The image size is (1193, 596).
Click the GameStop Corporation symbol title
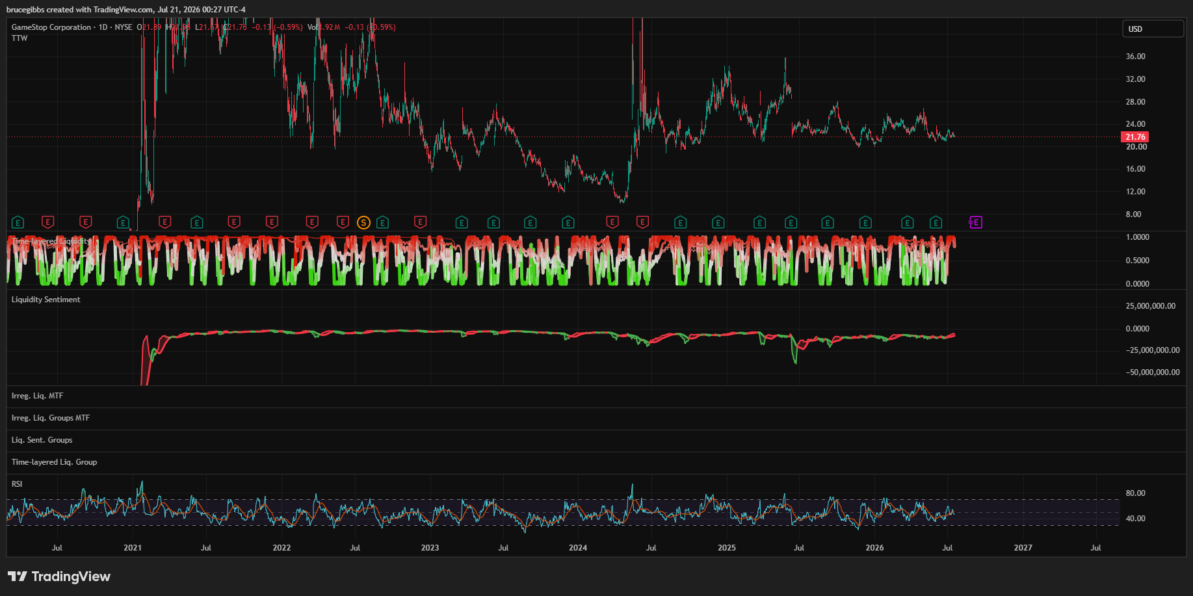[x=51, y=27]
